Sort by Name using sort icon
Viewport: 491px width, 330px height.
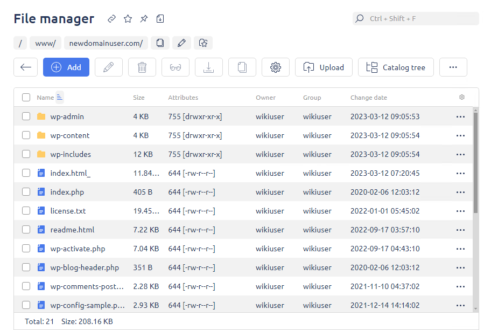coord(60,97)
